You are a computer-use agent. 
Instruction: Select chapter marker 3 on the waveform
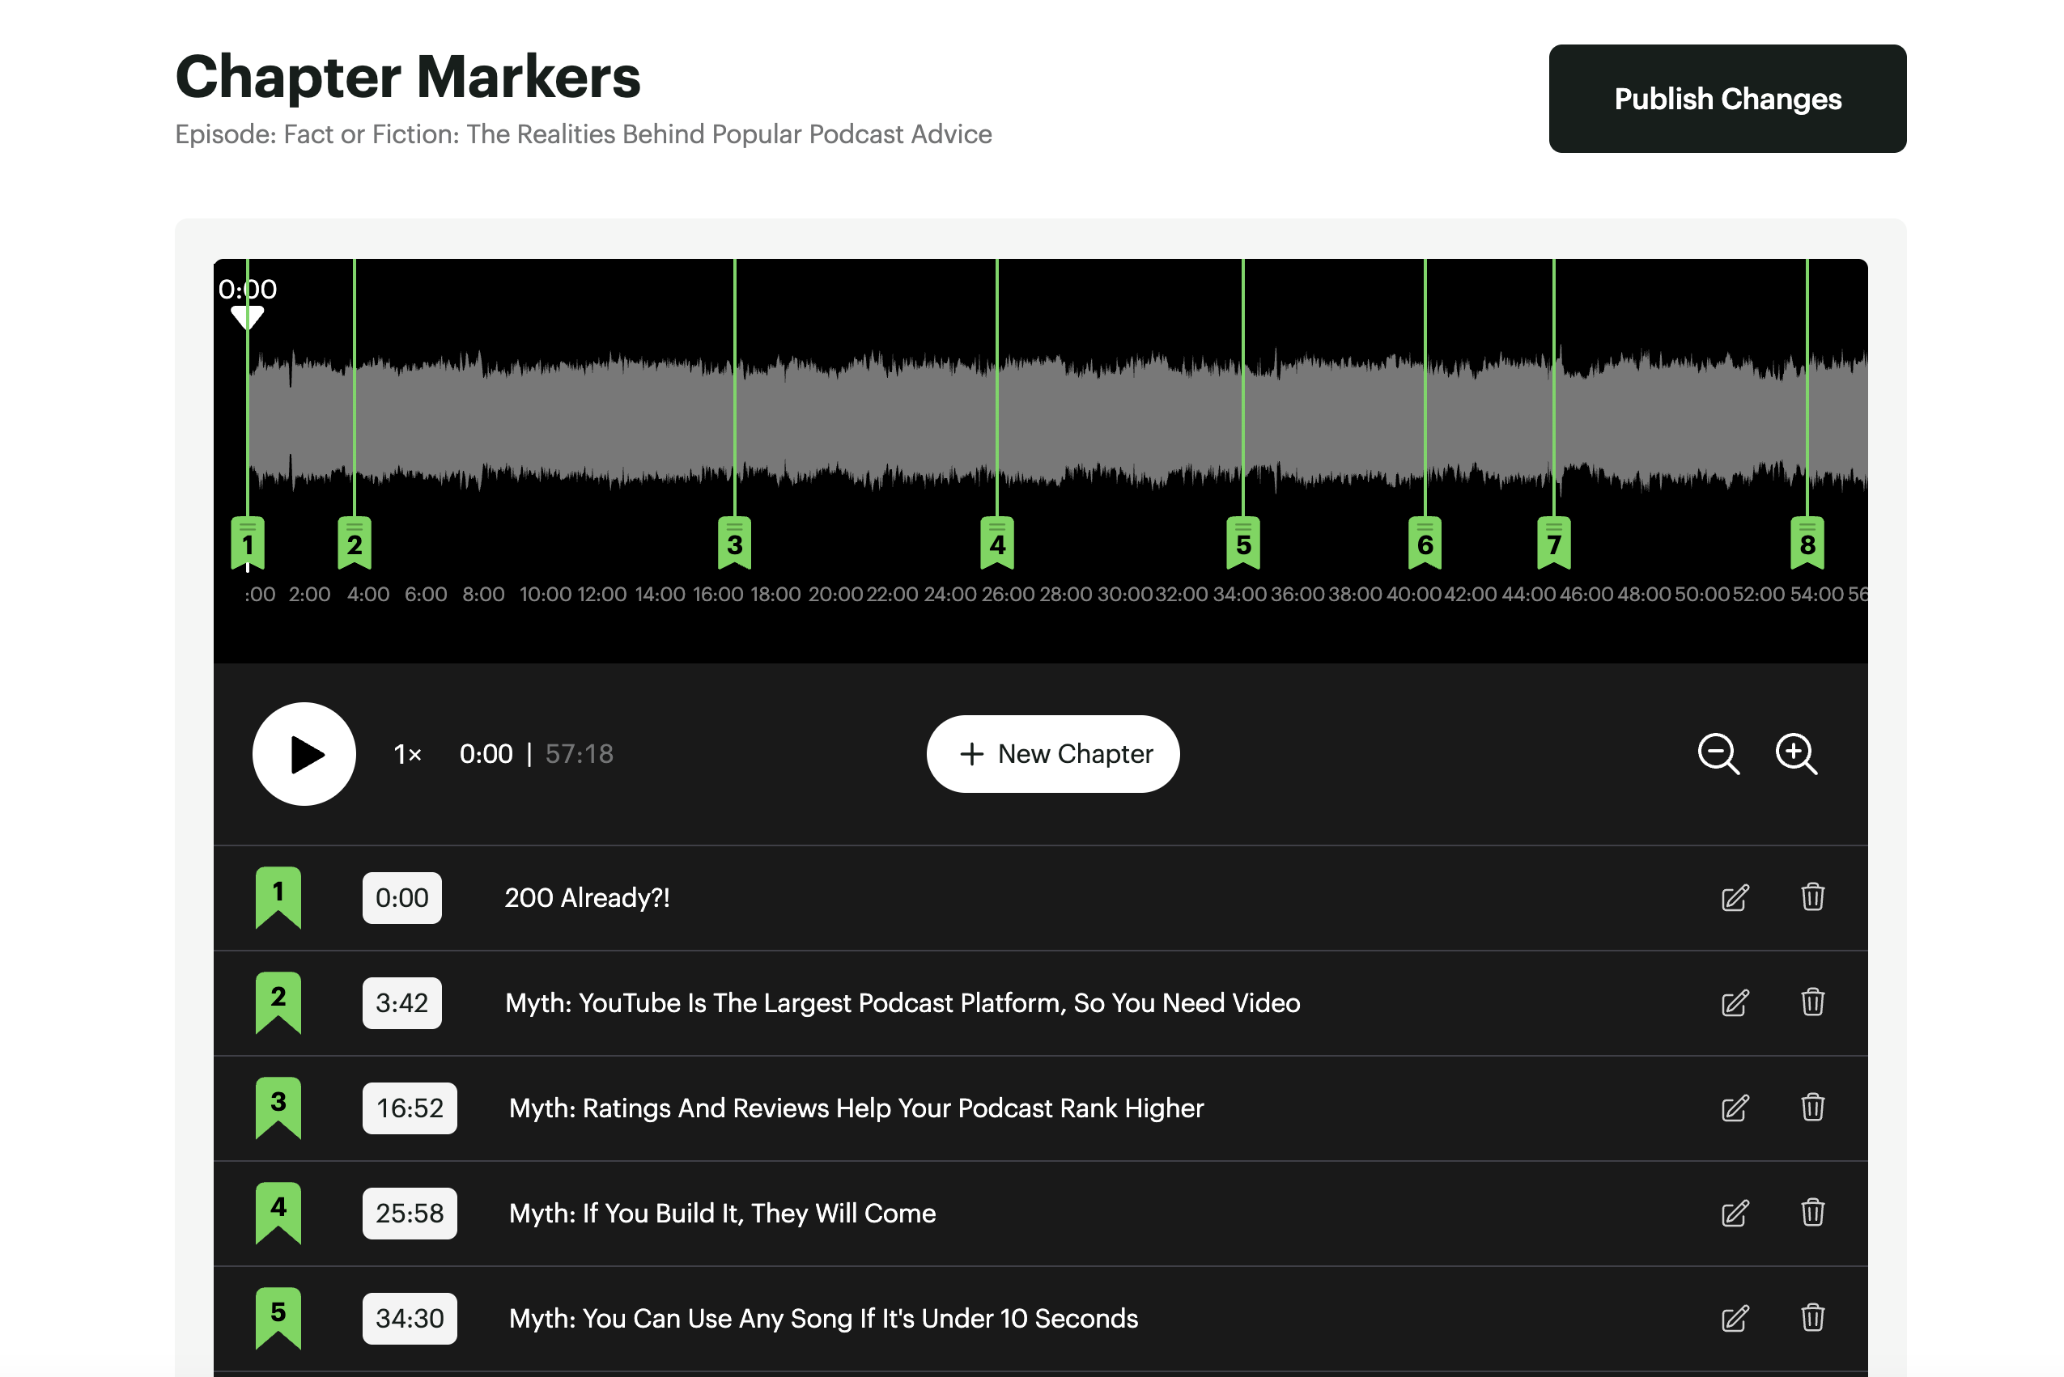coord(735,544)
